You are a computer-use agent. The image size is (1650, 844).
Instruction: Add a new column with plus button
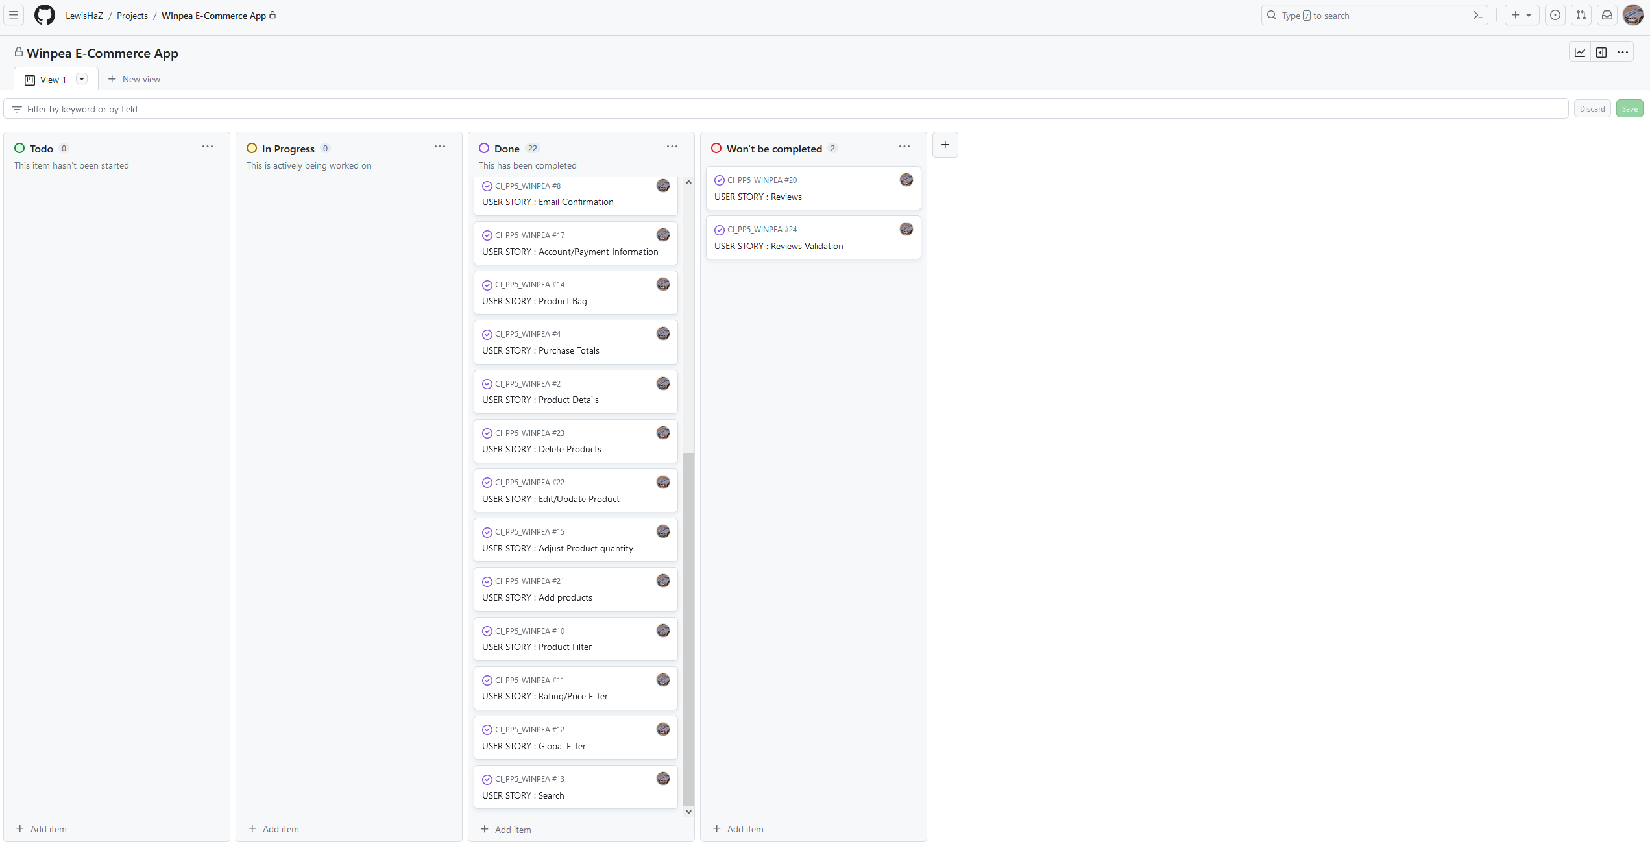pos(945,145)
